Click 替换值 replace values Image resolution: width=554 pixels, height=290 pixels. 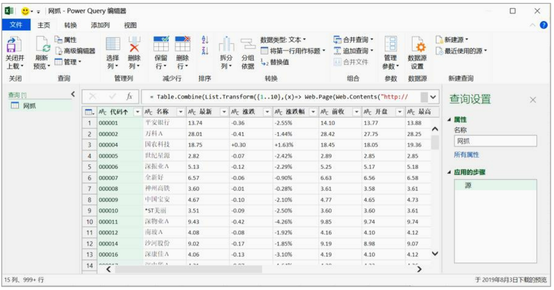click(x=274, y=62)
